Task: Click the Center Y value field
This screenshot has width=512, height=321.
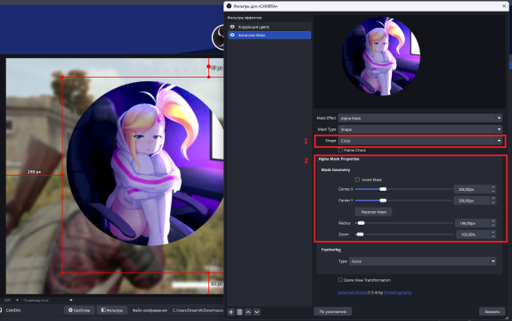Action: pos(472,201)
